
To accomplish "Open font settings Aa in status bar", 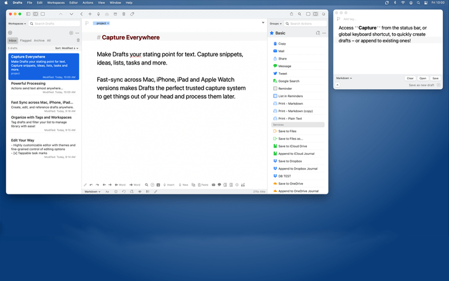I will 107,192.
